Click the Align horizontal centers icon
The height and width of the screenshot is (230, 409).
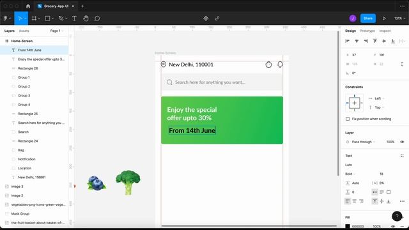tap(357, 41)
